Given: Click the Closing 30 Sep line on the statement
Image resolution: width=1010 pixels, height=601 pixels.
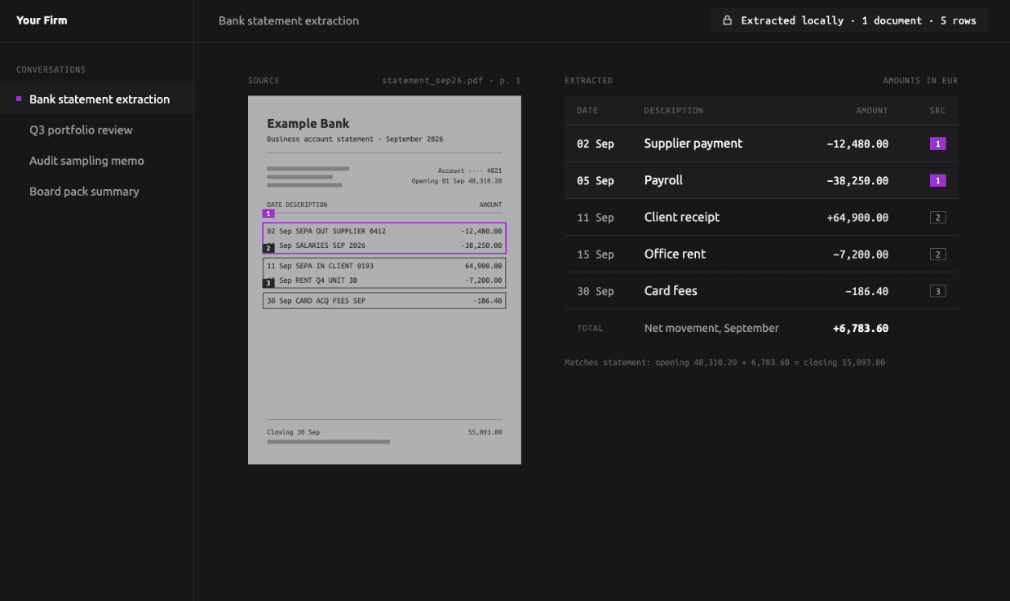Looking at the screenshot, I should [384, 432].
